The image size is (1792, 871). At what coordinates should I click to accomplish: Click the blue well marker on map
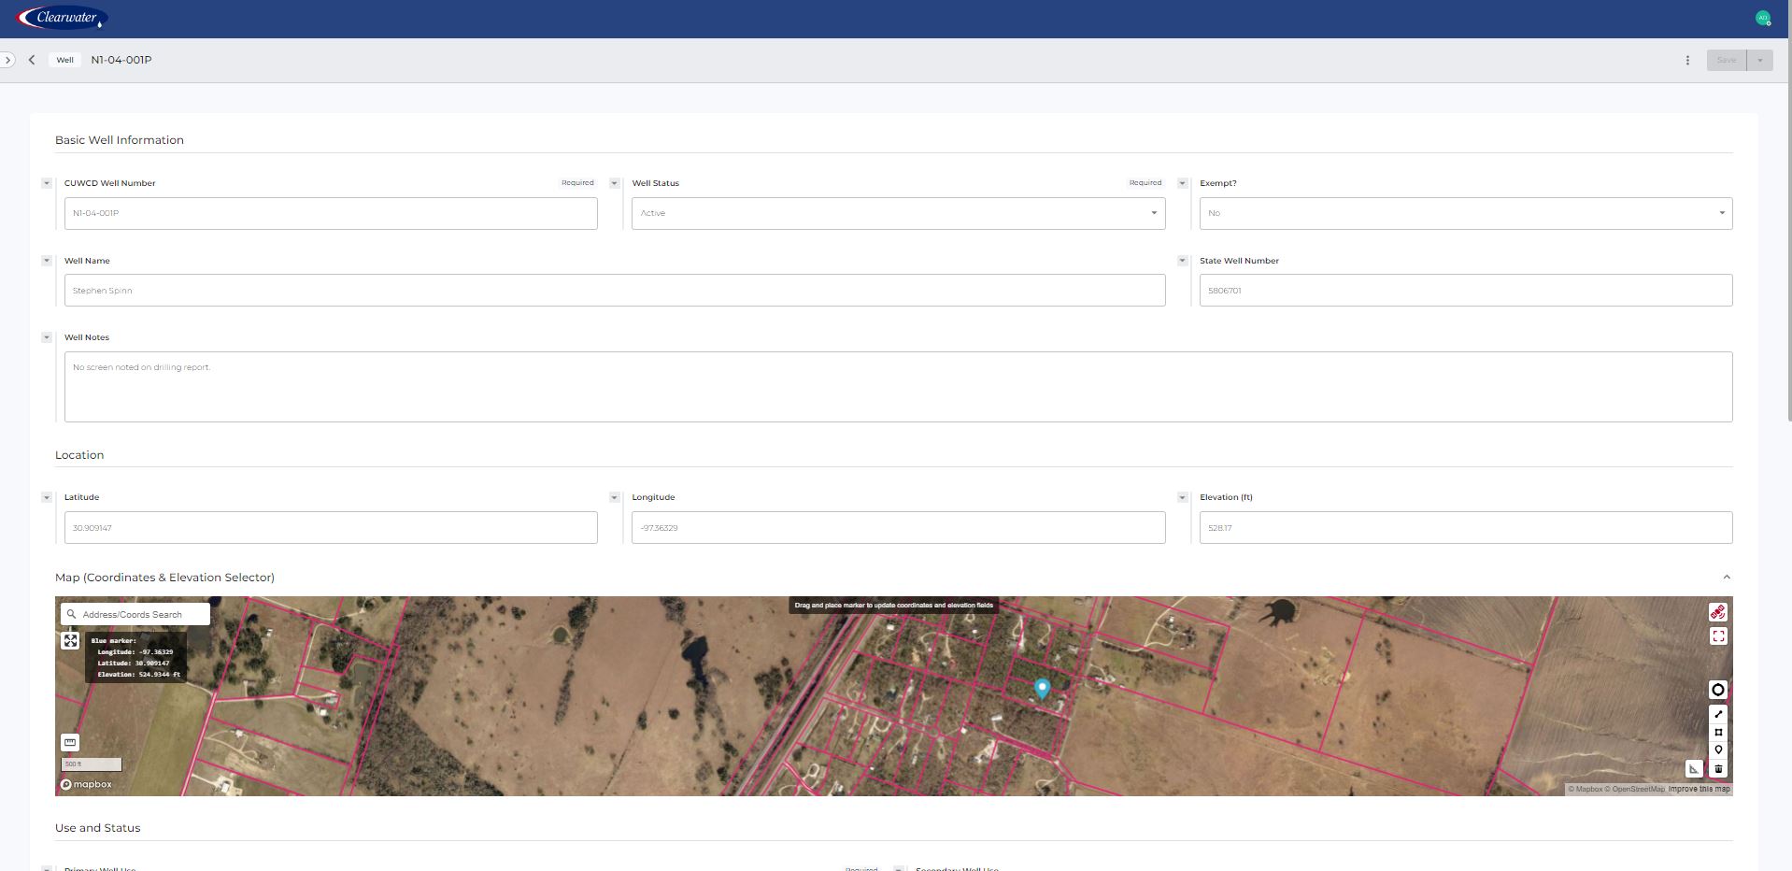pyautogui.click(x=1042, y=689)
